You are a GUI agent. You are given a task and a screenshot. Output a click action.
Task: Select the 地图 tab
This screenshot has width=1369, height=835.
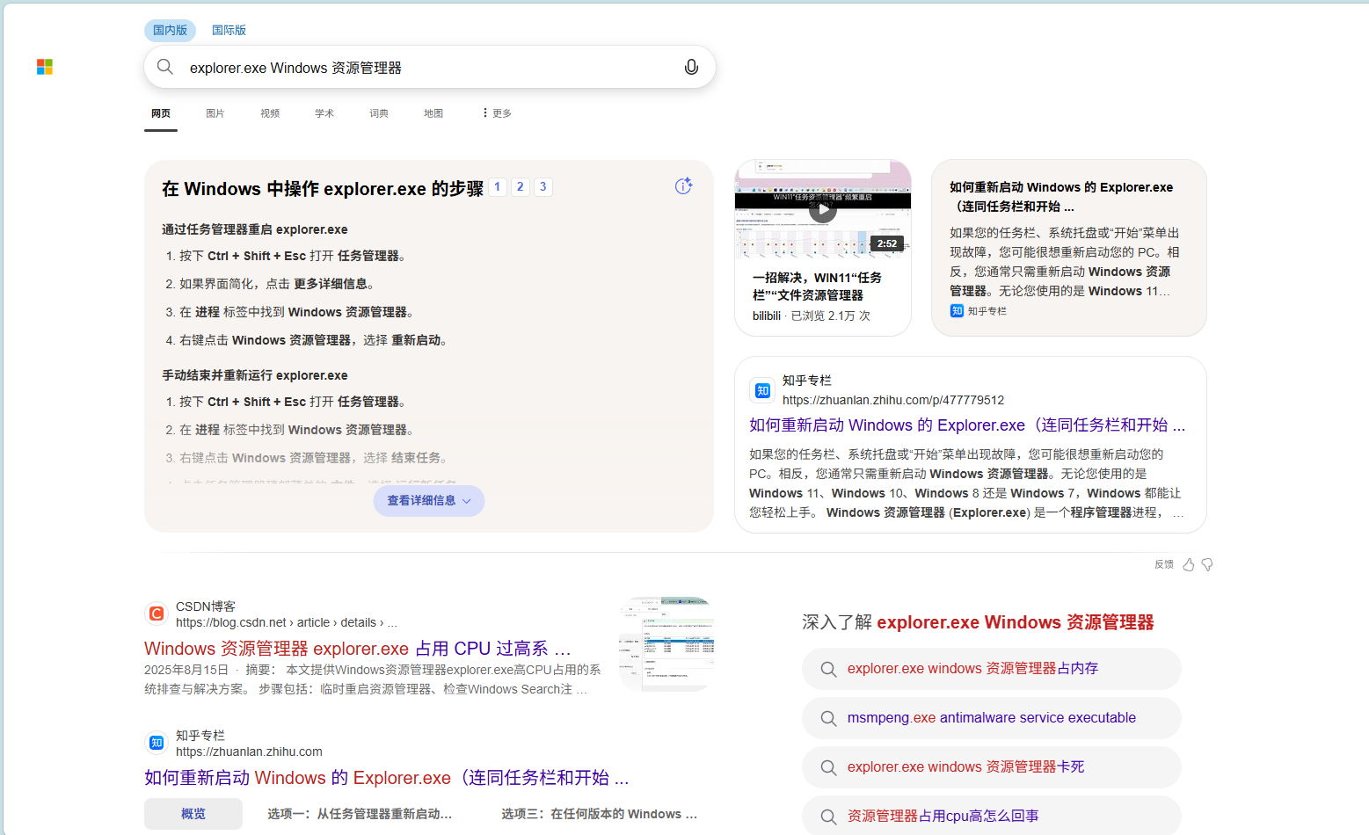point(433,113)
